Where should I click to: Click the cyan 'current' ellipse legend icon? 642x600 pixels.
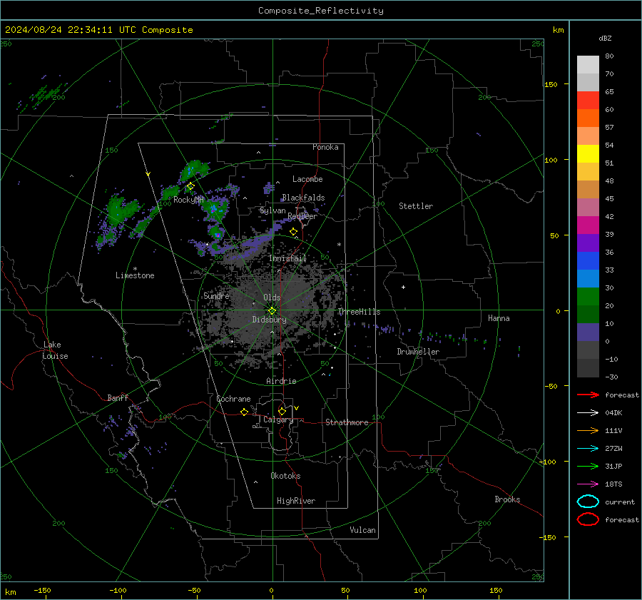588,502
